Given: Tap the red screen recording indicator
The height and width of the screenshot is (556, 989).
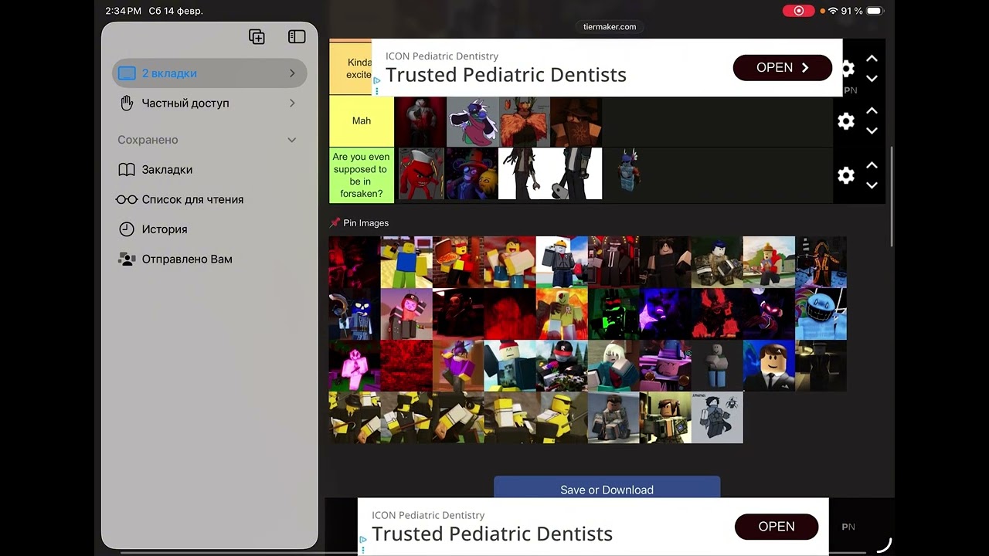Looking at the screenshot, I should coord(798,11).
